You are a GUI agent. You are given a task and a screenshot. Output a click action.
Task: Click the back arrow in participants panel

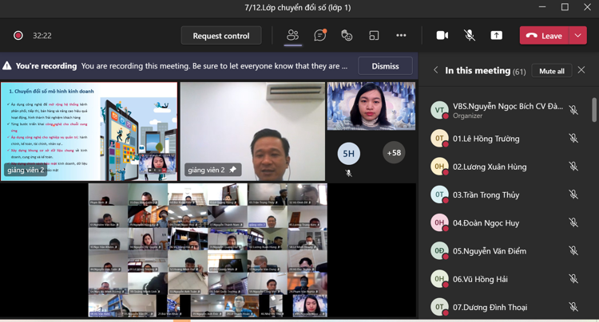[436, 70]
